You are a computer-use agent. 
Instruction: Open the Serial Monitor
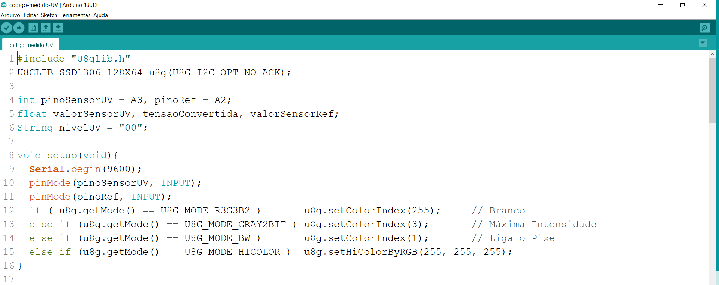pos(704,28)
